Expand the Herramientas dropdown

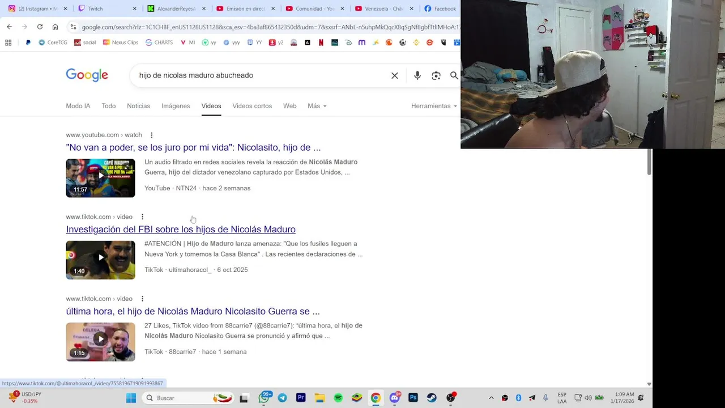pyautogui.click(x=434, y=106)
